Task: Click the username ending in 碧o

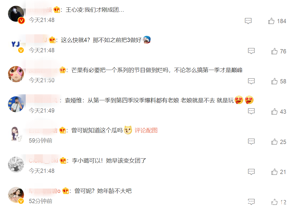Action: 45,191
